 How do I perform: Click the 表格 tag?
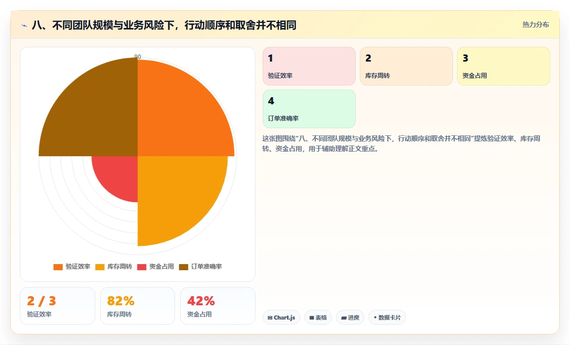click(318, 318)
